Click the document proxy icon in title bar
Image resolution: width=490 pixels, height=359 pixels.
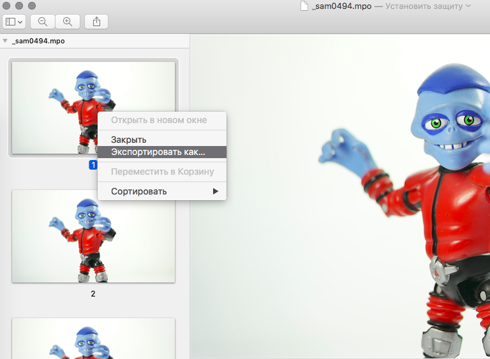point(304,6)
